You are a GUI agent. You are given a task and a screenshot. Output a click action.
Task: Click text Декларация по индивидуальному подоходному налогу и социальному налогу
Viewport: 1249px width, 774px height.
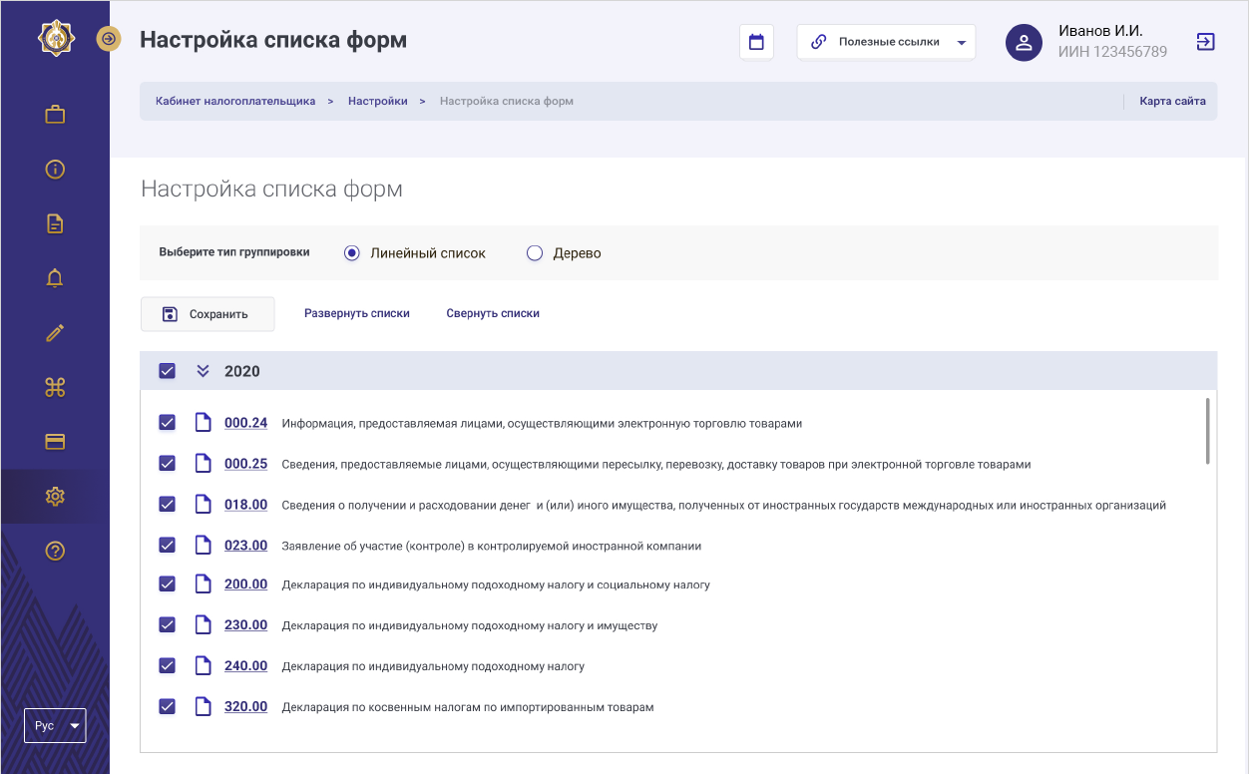tap(496, 584)
